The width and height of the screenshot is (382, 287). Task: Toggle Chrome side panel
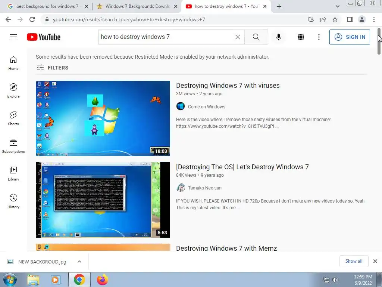pyautogui.click(x=350, y=19)
